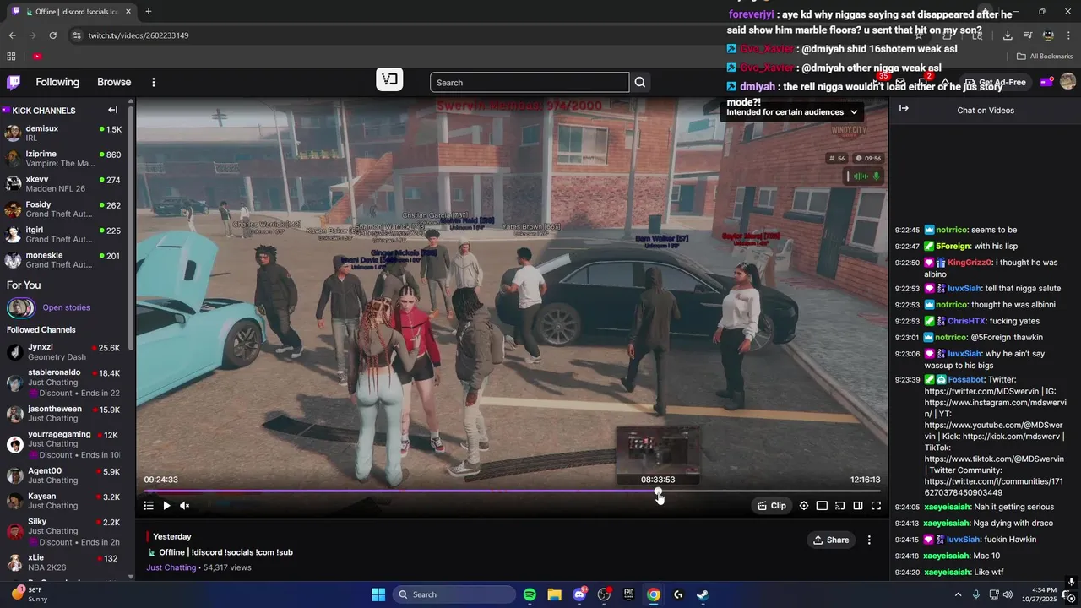Screen dimensions: 1081x608
Task: Open the Chrome downloads icon
Action: (1008, 35)
